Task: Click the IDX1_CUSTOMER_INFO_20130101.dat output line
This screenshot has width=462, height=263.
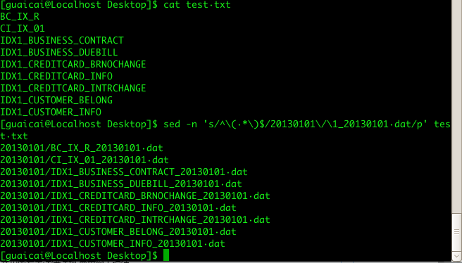Action: tap(113, 244)
